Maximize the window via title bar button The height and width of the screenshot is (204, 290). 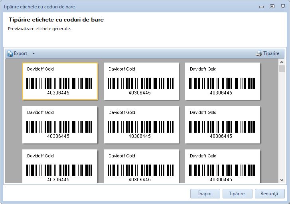tap(272, 6)
